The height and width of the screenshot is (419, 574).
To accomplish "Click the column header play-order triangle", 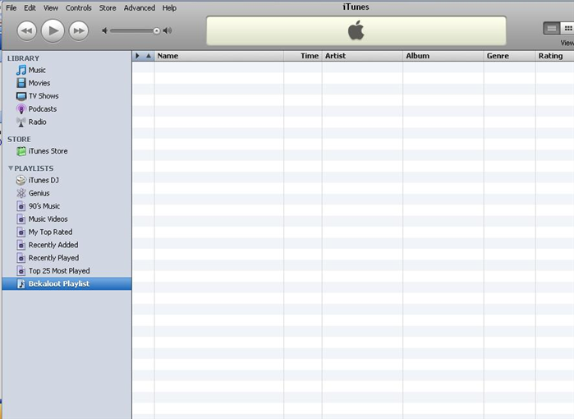I will [x=137, y=56].
